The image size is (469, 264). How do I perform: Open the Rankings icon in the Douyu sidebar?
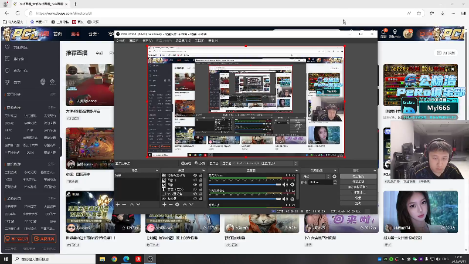[8, 59]
